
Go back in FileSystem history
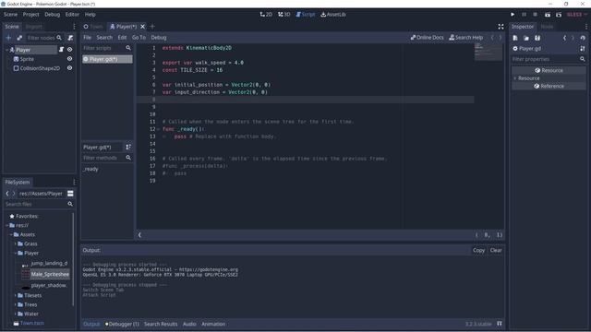tap(6, 194)
